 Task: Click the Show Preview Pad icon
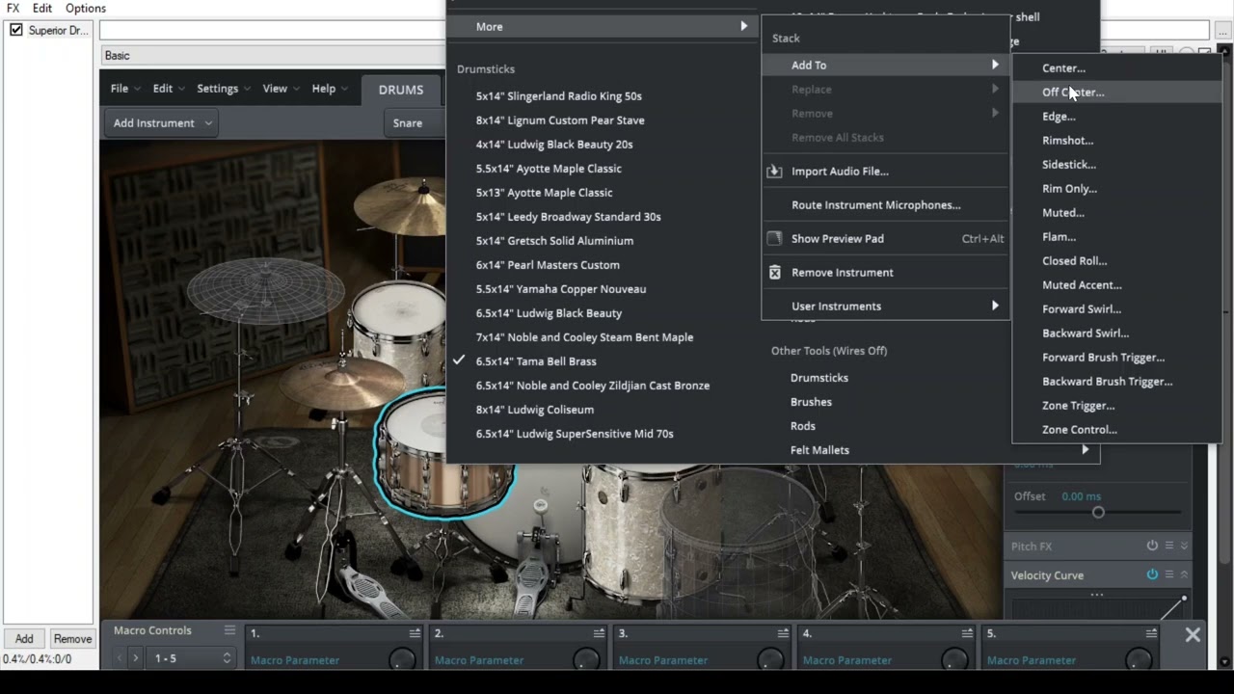(x=774, y=238)
